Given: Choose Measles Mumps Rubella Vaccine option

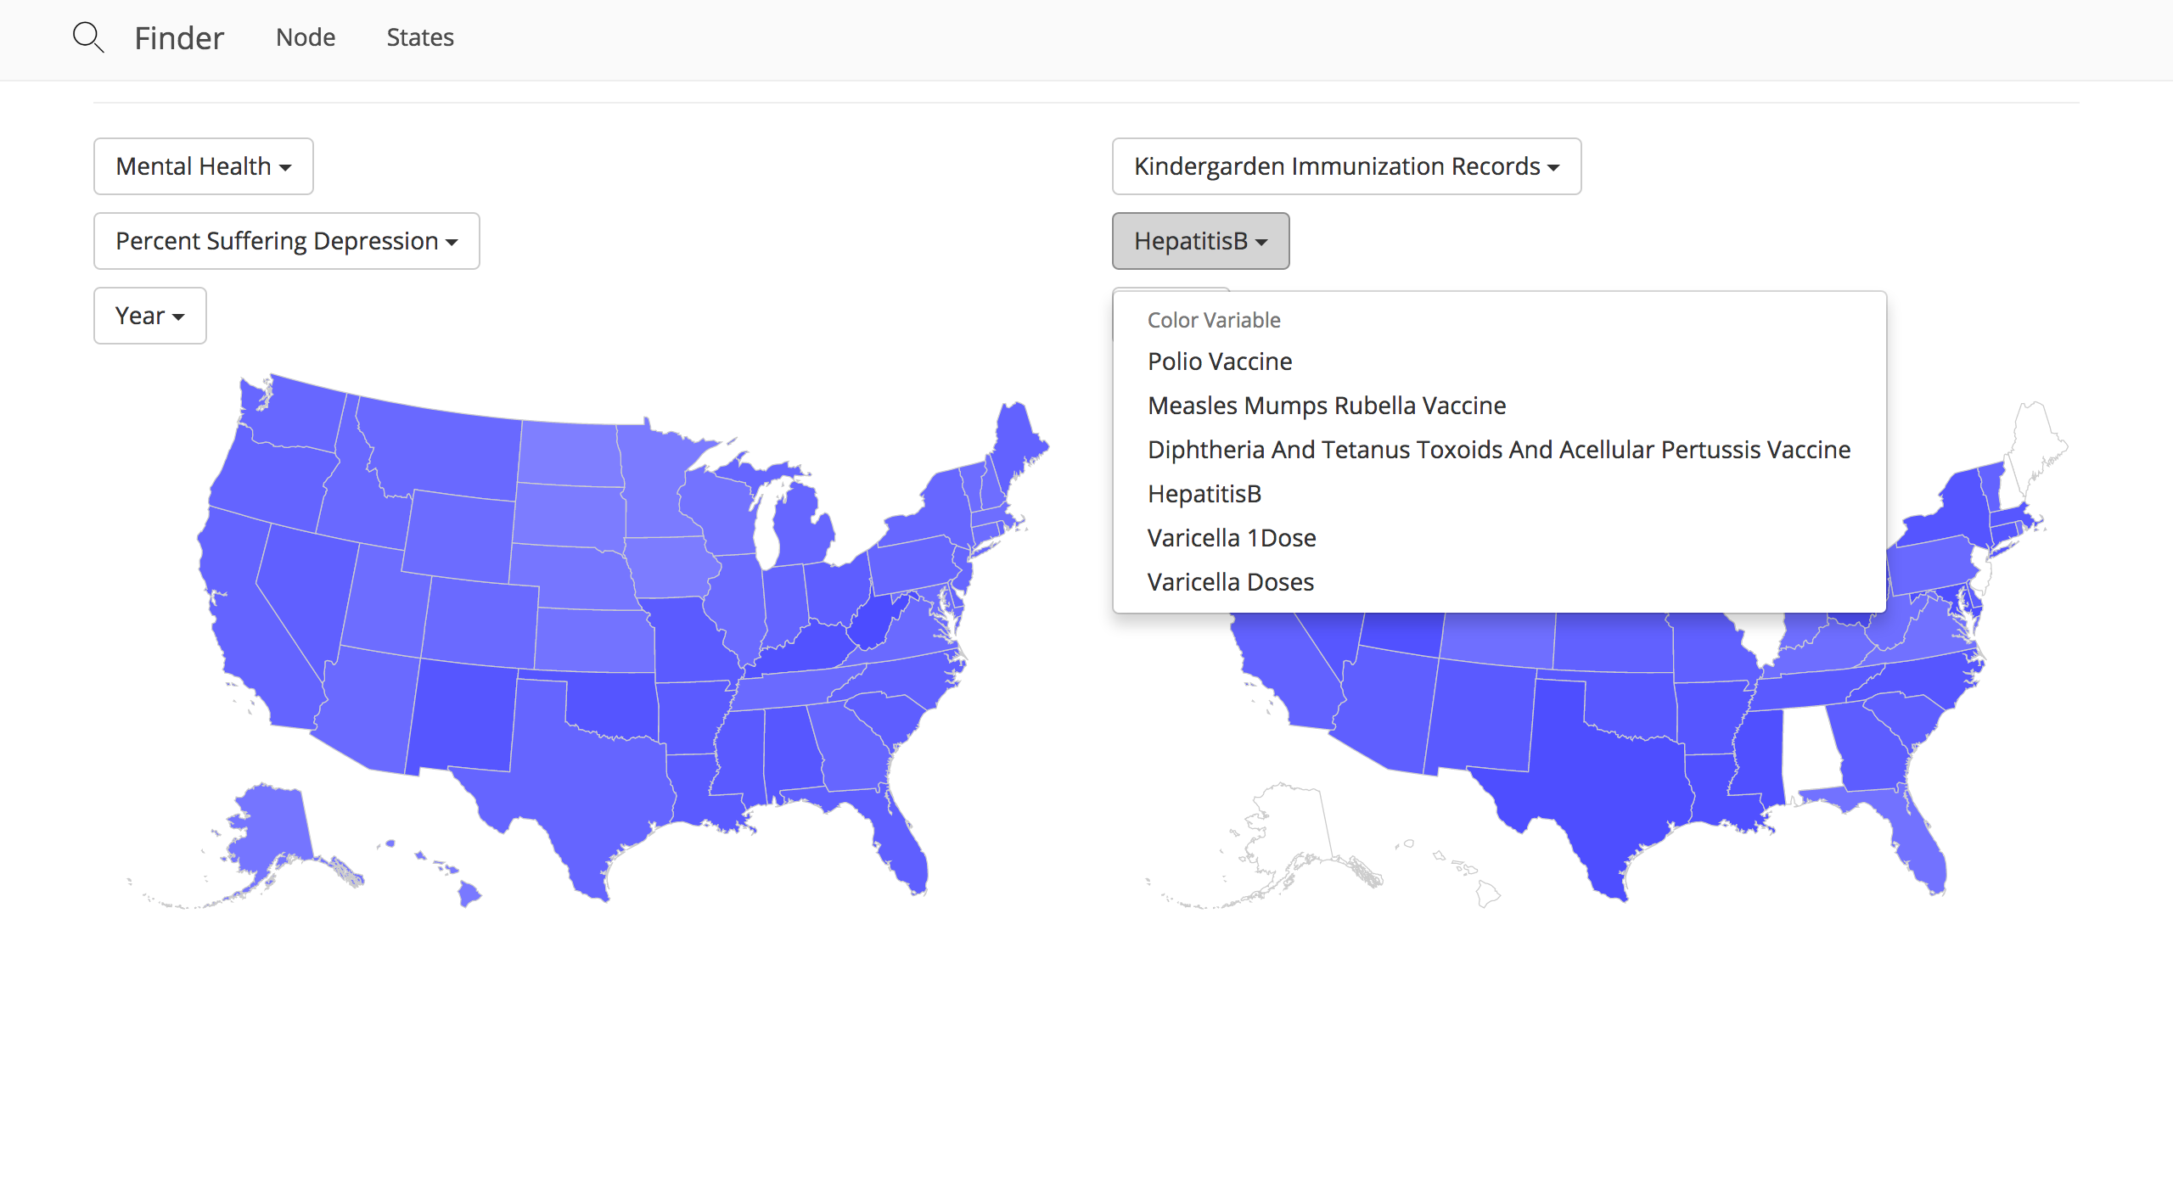Looking at the screenshot, I should [x=1327, y=406].
